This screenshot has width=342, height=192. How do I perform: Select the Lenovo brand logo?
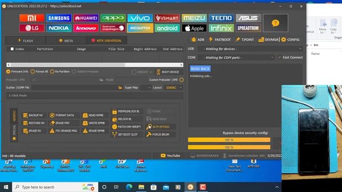(x=86, y=28)
